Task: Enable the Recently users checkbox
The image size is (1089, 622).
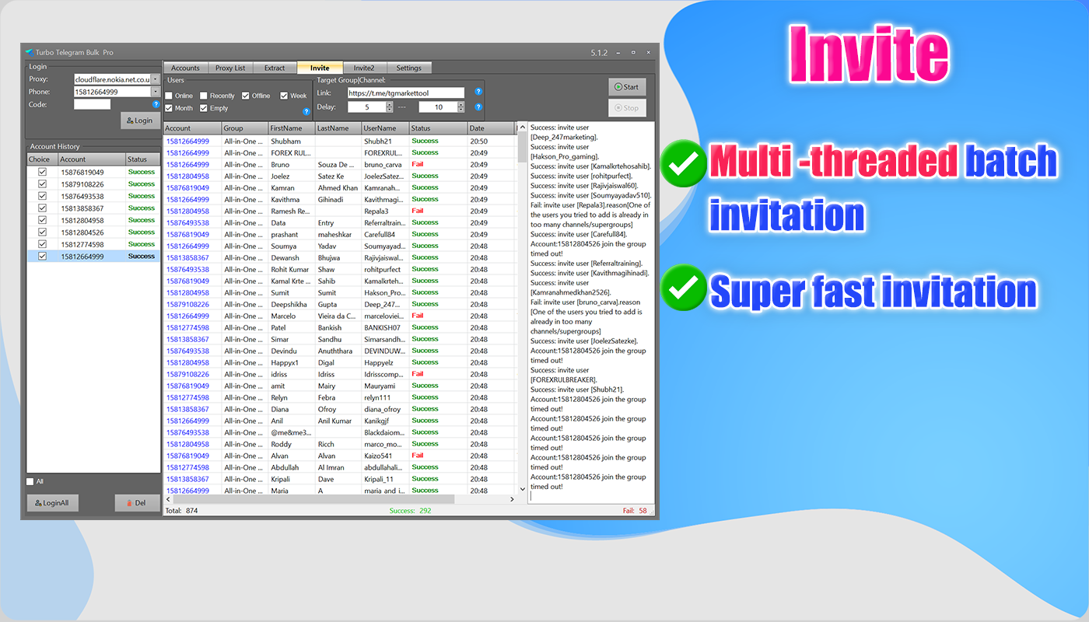Action: click(x=204, y=96)
